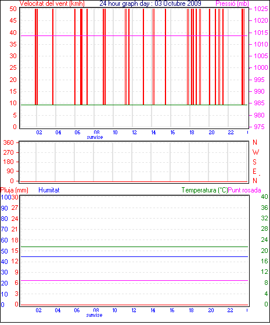Click the "24 hour graph day" heading
Screen dimensions: 270x325
124,3
